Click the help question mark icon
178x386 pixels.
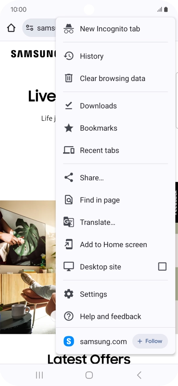click(69, 316)
